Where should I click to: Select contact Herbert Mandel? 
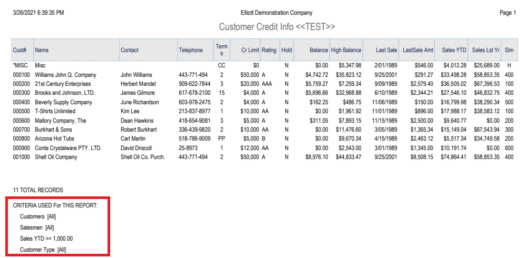[x=139, y=84]
